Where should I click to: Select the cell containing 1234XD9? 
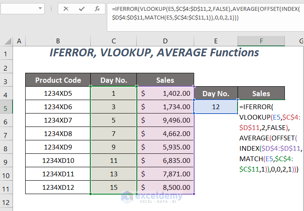coord(58,147)
